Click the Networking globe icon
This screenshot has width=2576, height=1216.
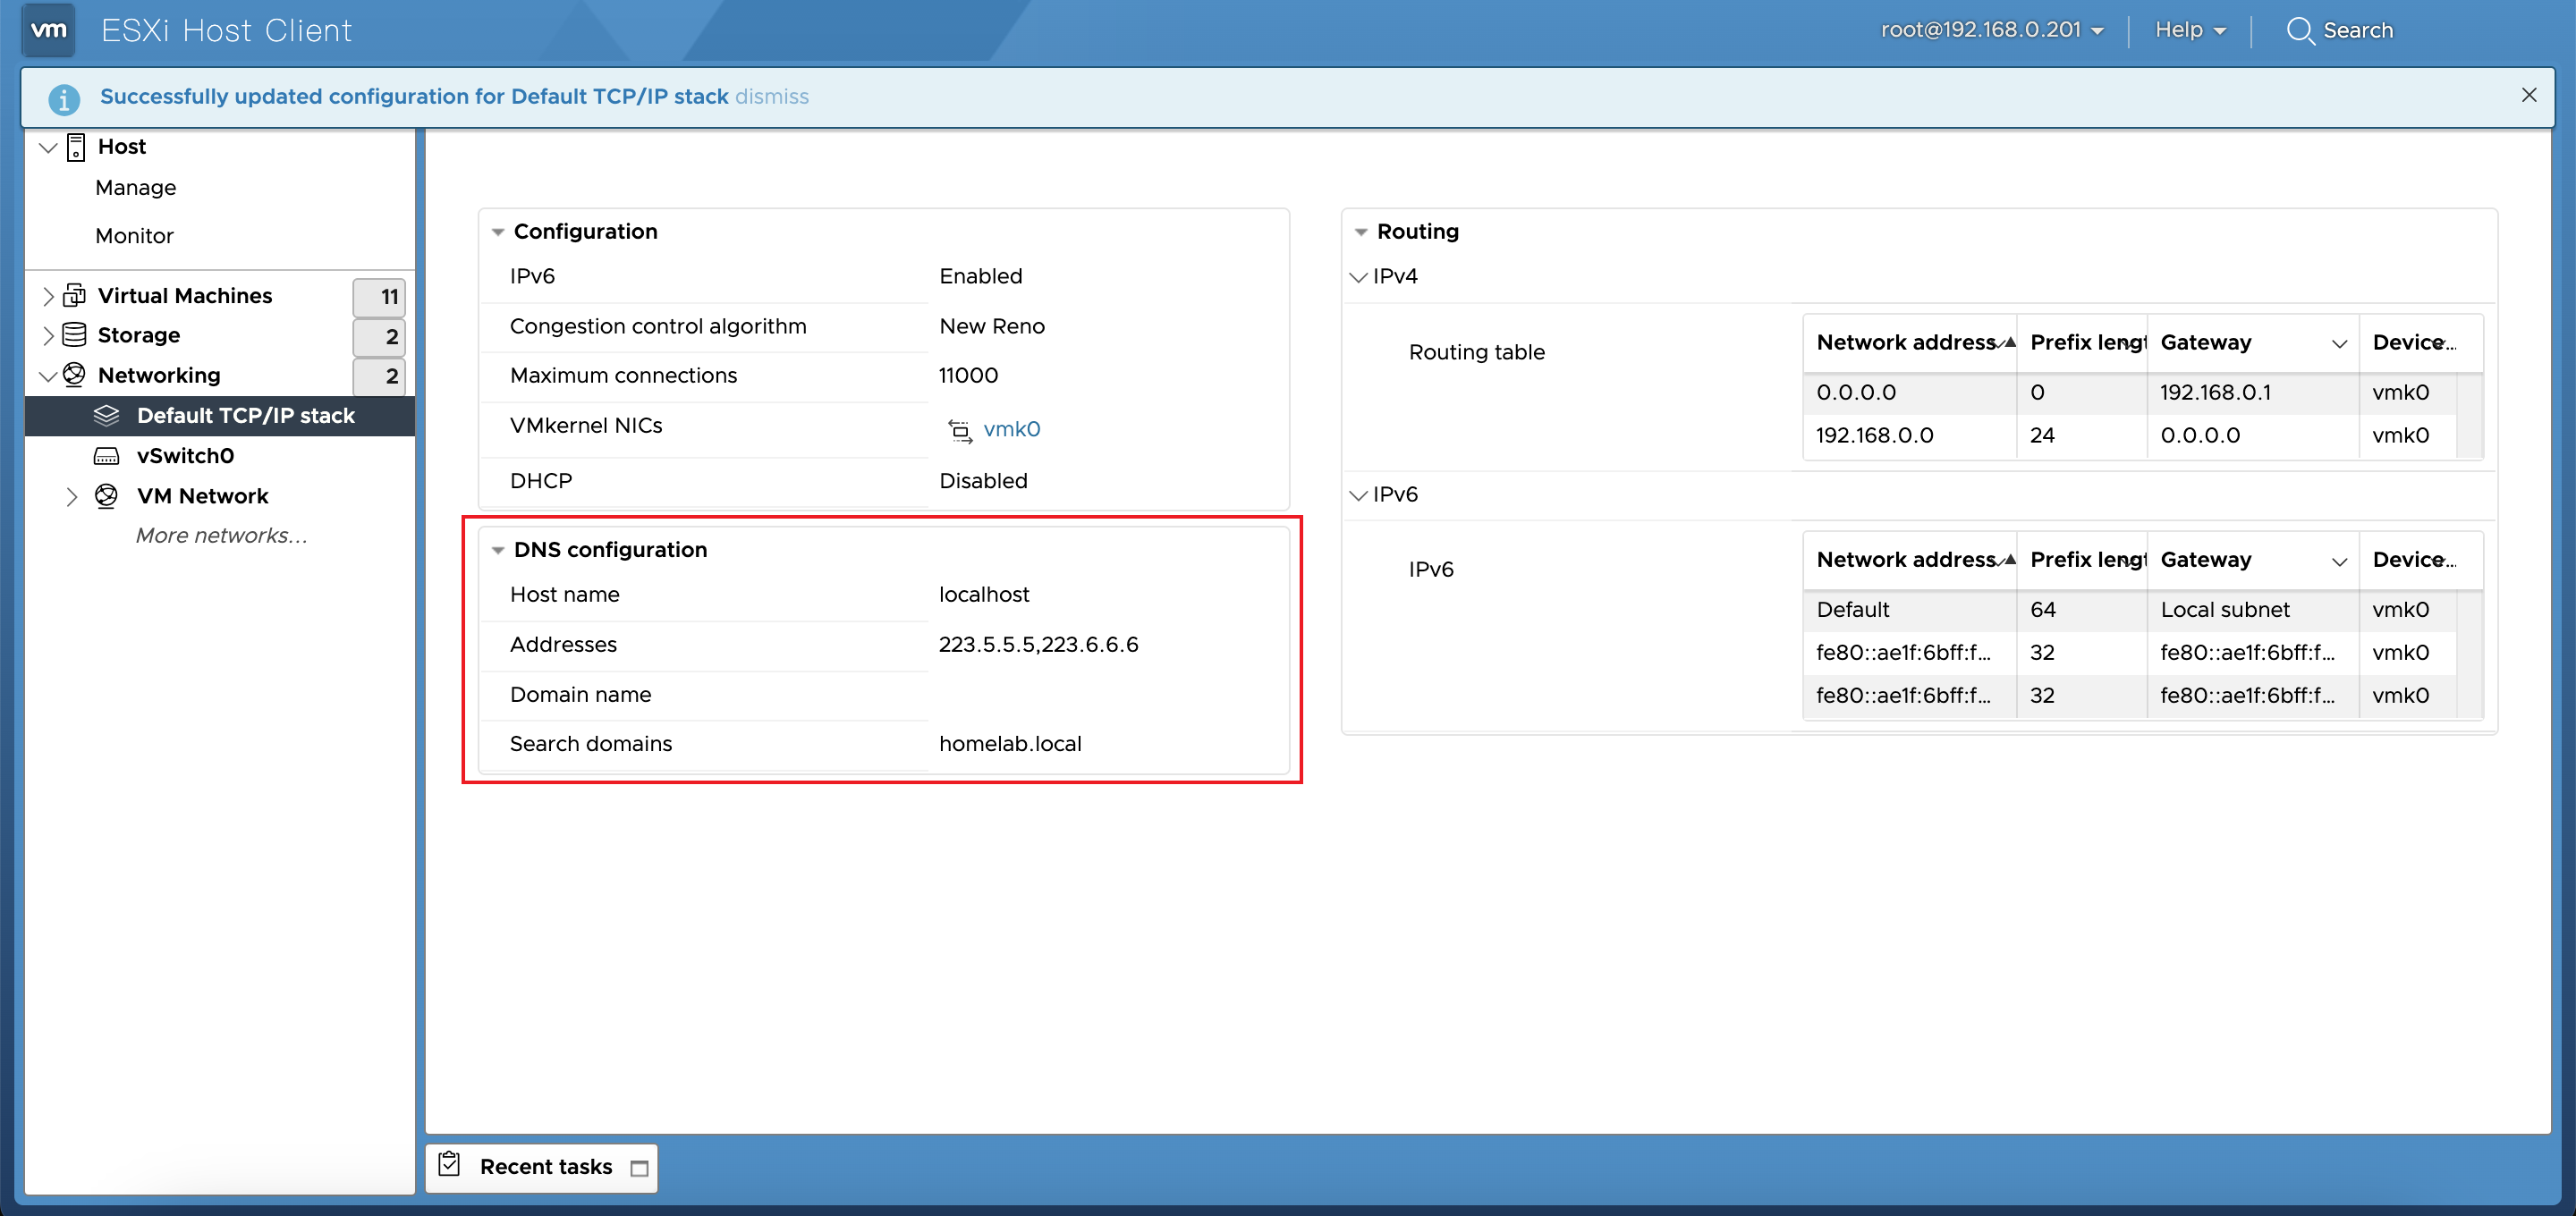[x=75, y=375]
